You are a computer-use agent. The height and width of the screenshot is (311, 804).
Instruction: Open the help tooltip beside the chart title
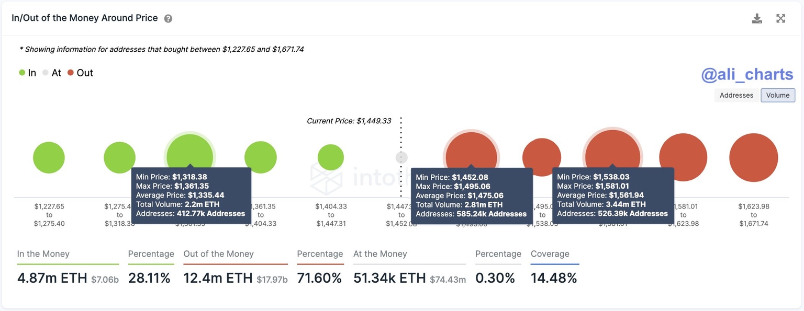click(x=168, y=18)
